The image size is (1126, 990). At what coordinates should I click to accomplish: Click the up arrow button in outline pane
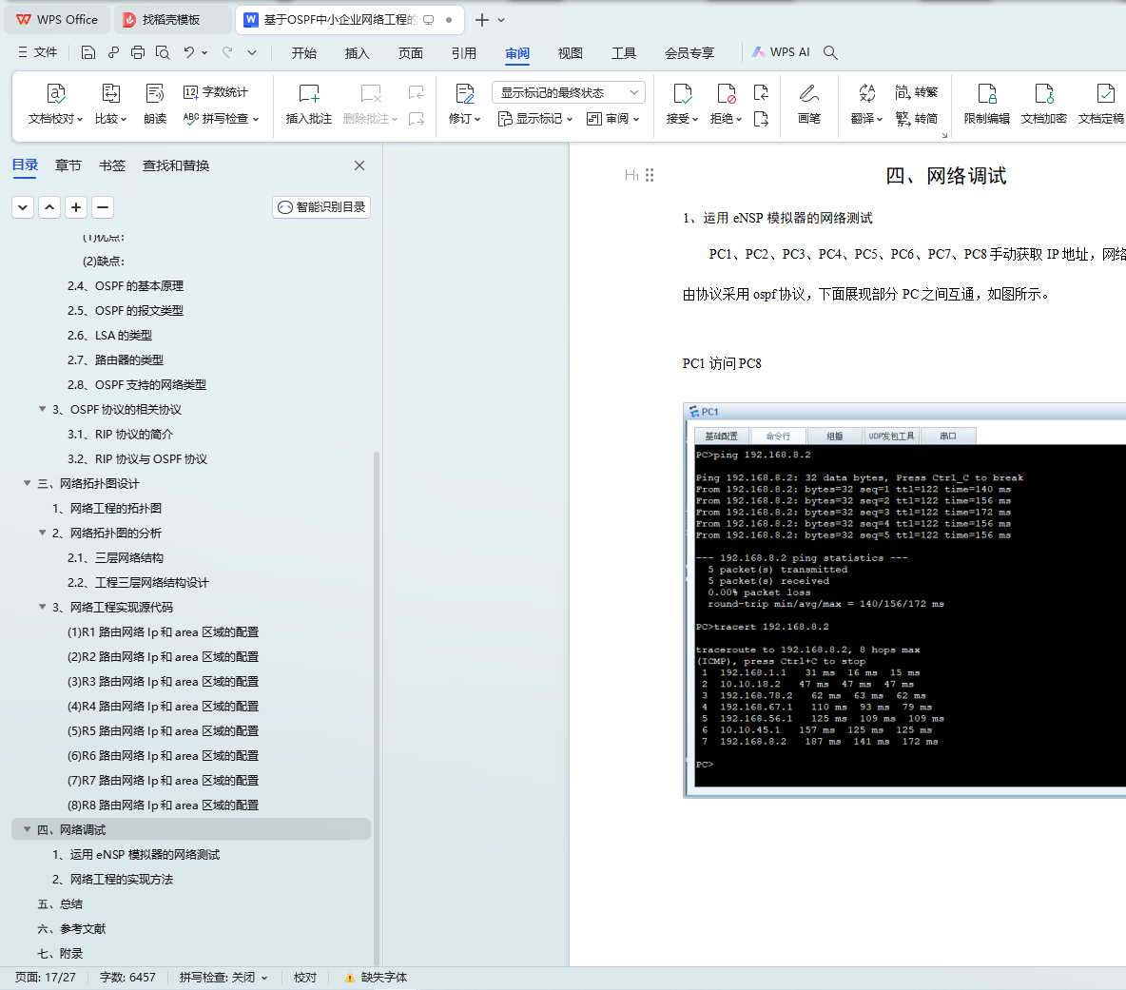click(x=49, y=207)
